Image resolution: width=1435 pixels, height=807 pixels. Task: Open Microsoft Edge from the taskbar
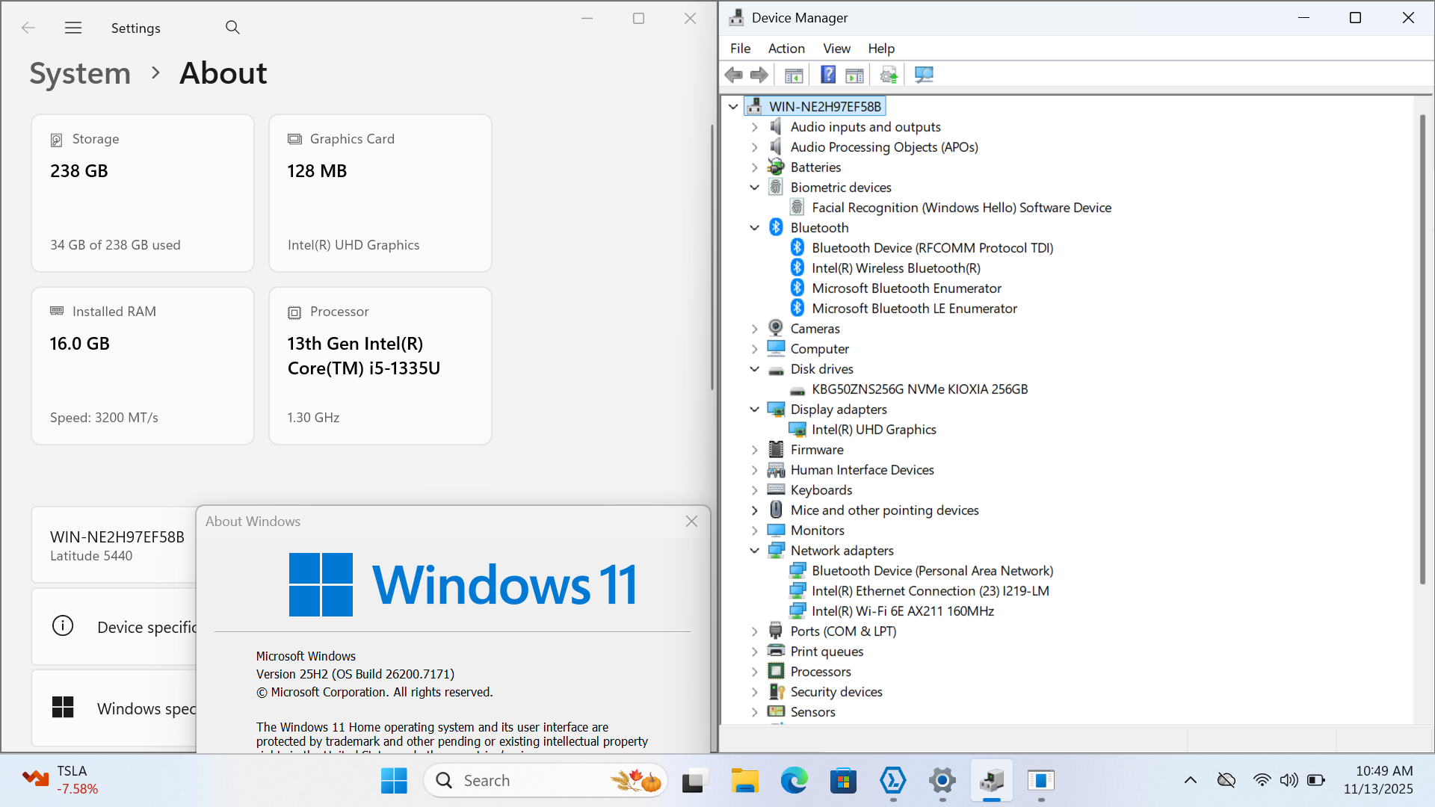point(794,781)
